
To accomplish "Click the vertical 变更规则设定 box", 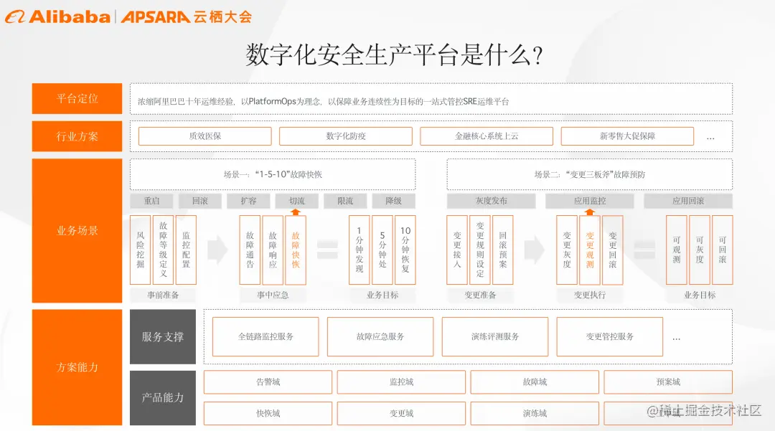I will click(x=480, y=250).
